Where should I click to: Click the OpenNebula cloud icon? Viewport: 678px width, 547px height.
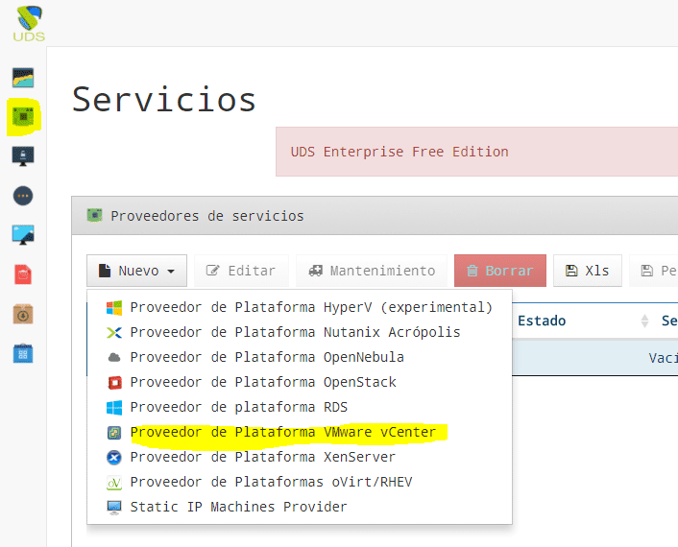coord(114,357)
